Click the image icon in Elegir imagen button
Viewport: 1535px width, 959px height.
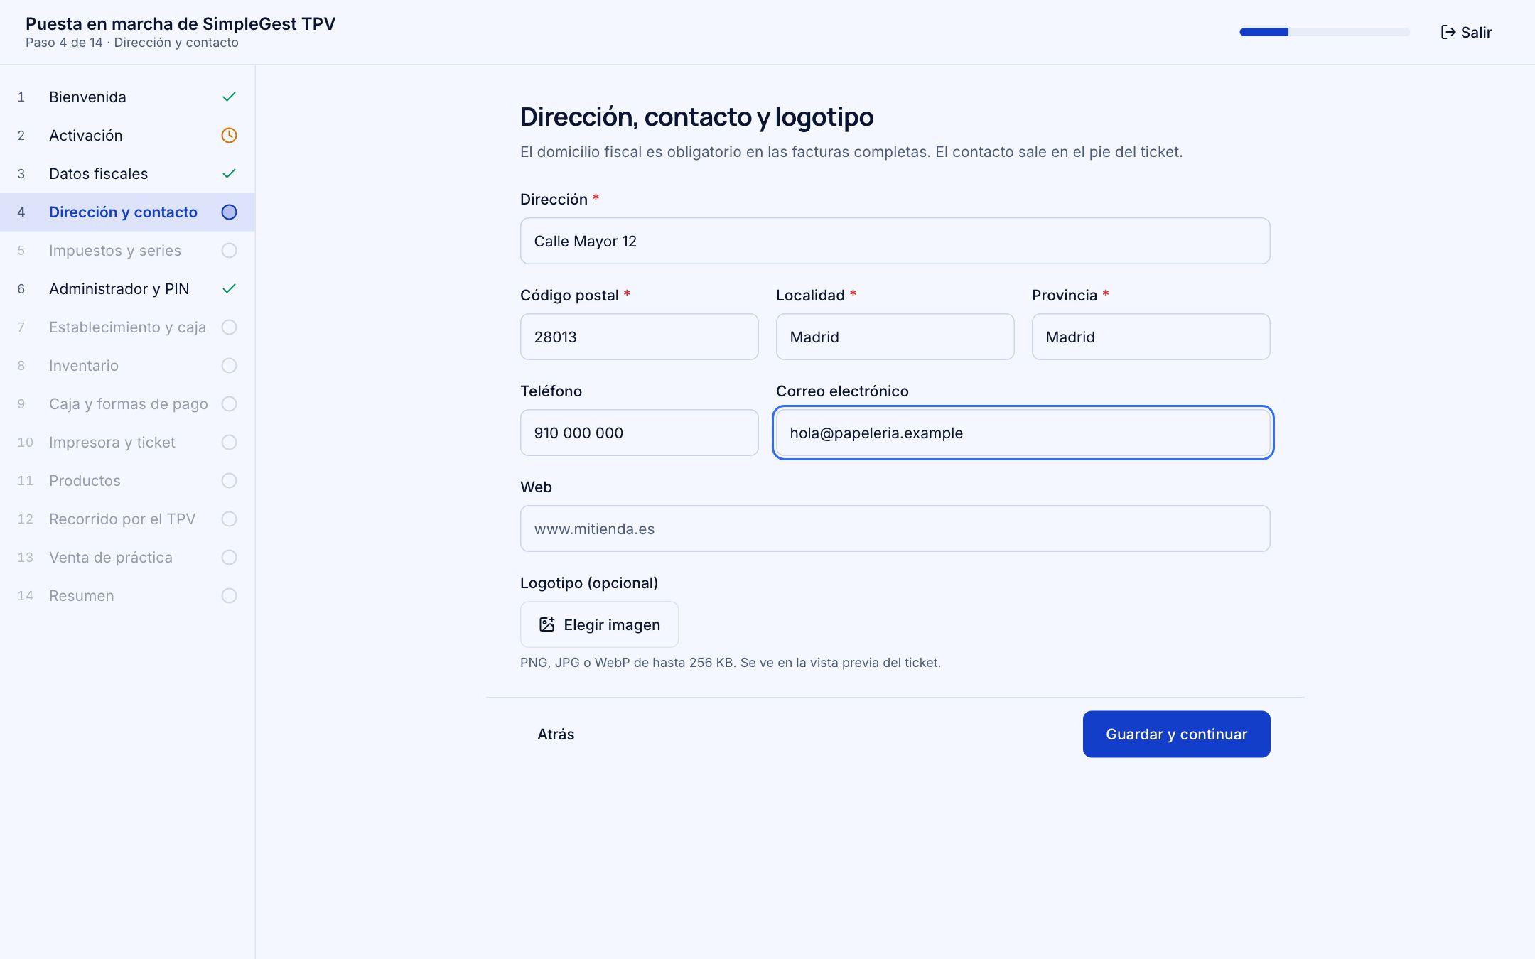[x=546, y=624]
